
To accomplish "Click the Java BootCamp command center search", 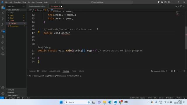I will point(97,2).
